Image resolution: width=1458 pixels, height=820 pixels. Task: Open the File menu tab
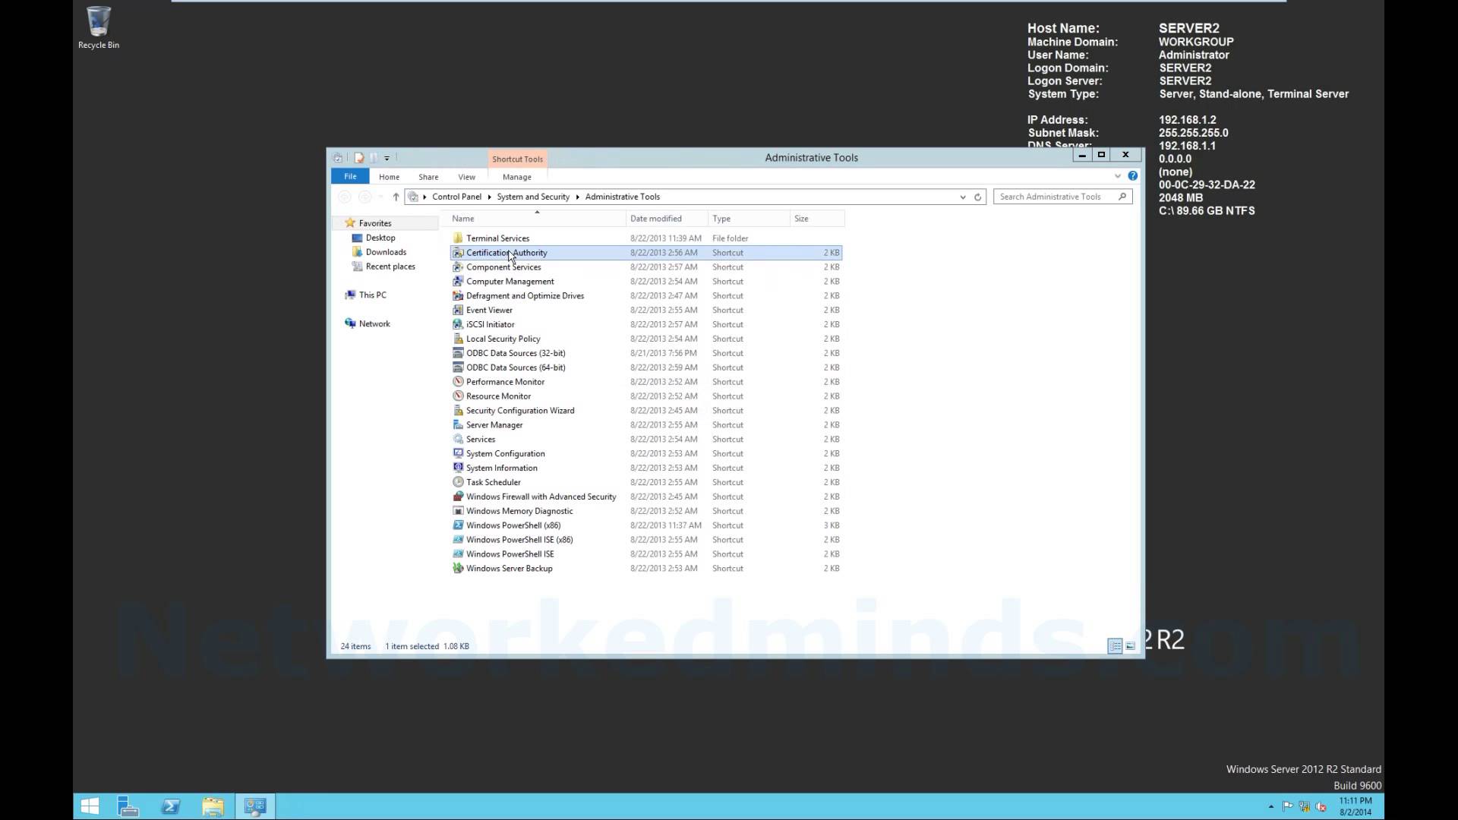pos(350,176)
